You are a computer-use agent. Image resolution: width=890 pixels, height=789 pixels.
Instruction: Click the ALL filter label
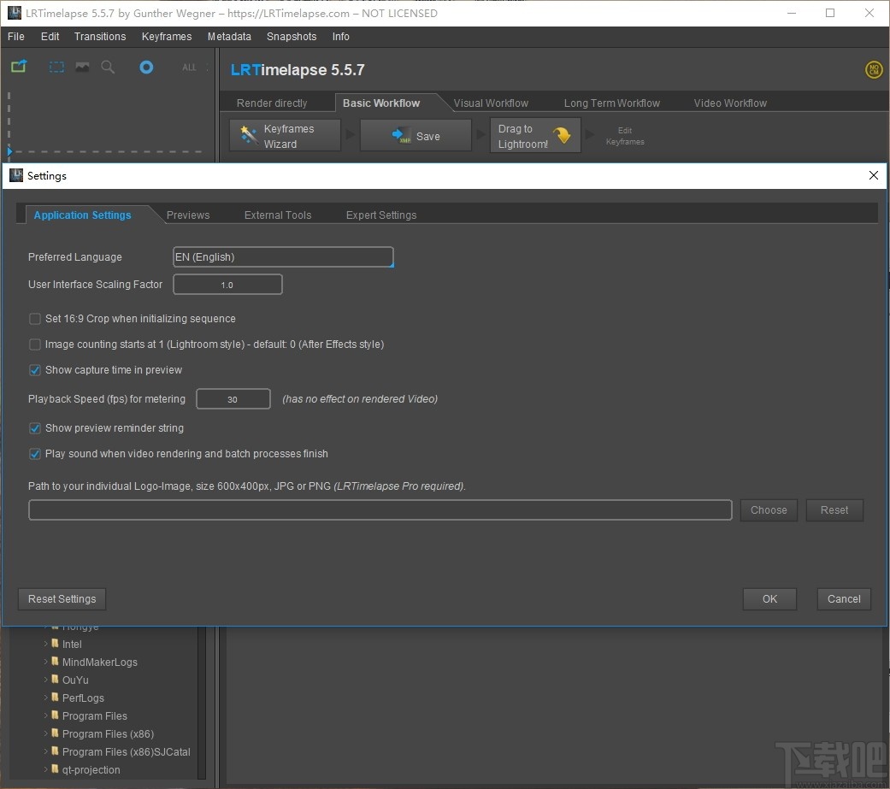pos(189,68)
